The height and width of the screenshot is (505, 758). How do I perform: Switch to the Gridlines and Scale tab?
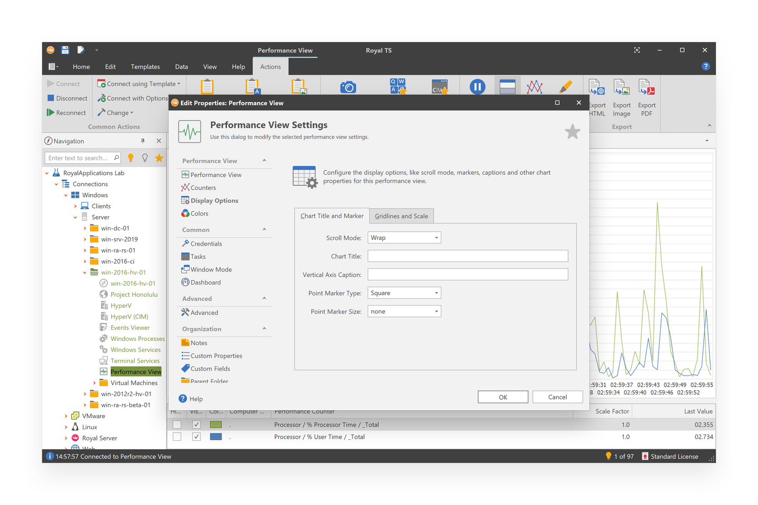point(401,216)
